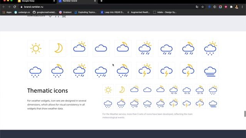
Task: Pick the large moon cloud snow icon
Action: point(57,71)
